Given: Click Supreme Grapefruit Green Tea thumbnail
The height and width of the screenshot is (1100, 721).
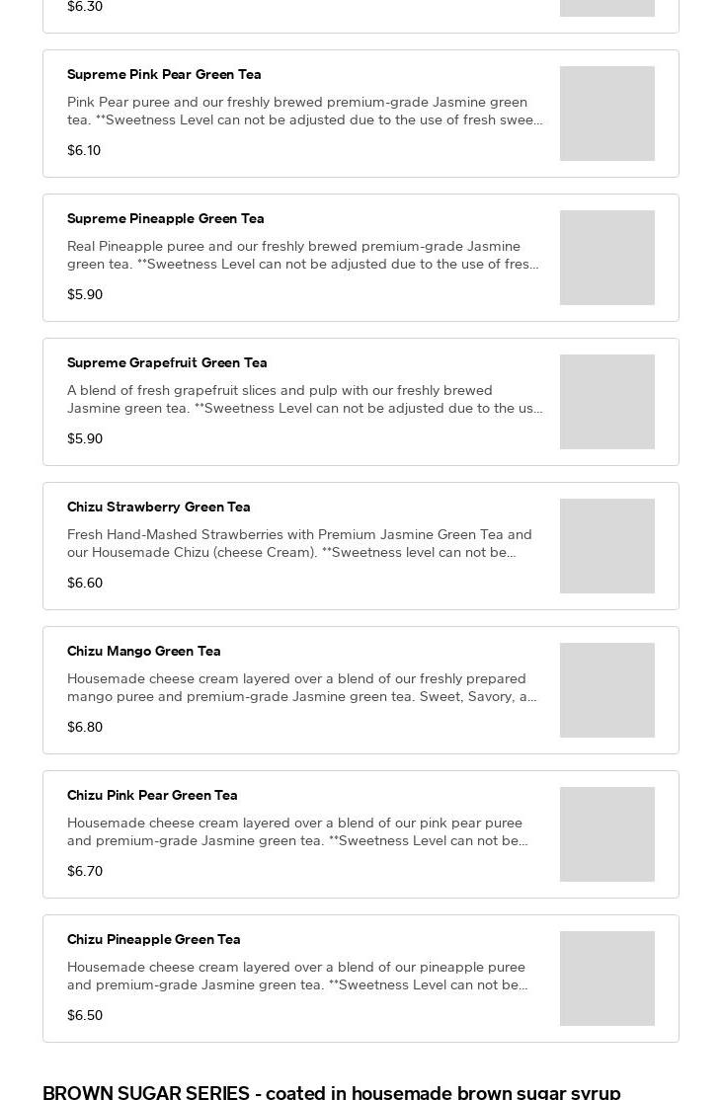Looking at the screenshot, I should [606, 402].
